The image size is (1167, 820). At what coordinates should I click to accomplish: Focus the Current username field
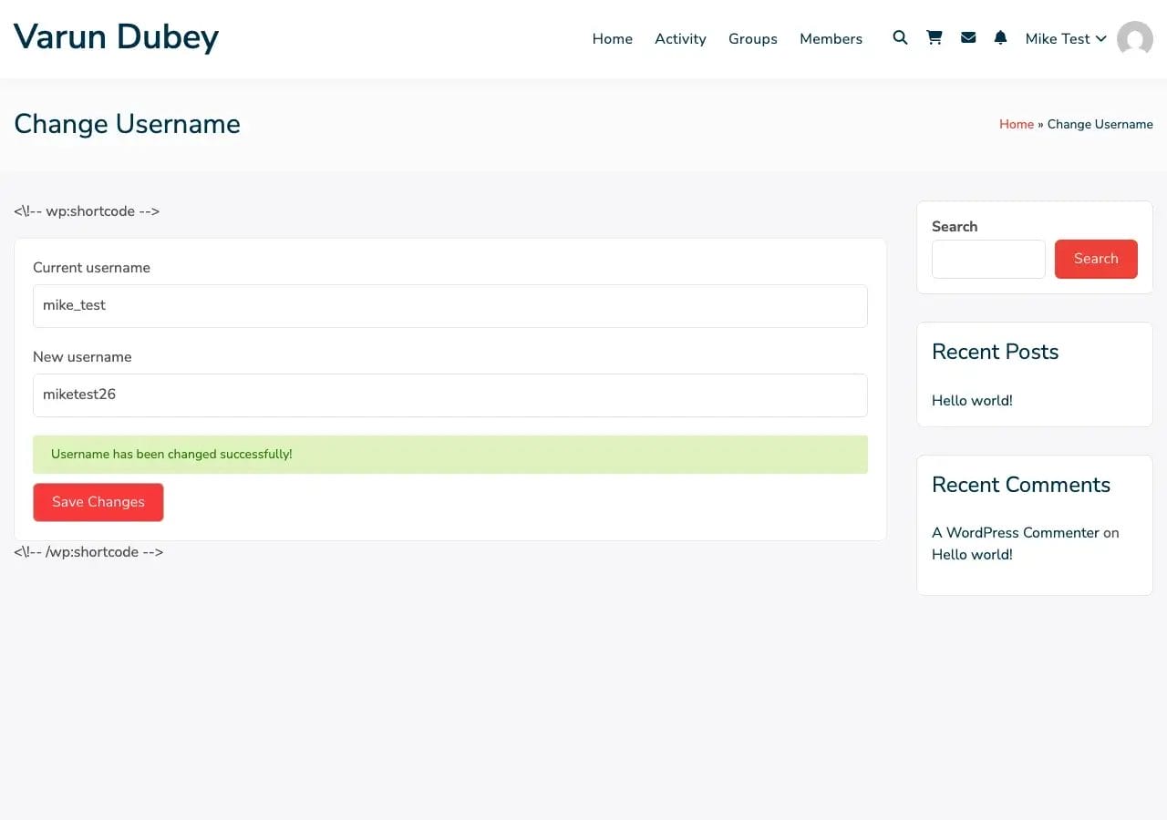coord(449,305)
